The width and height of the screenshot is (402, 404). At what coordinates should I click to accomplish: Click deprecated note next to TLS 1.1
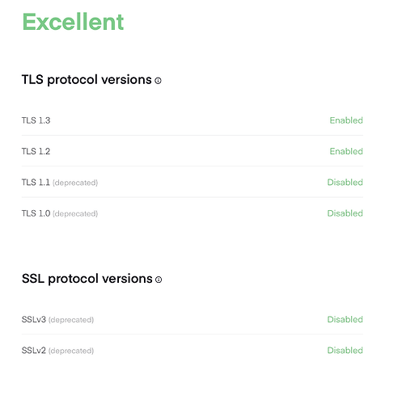click(x=75, y=183)
